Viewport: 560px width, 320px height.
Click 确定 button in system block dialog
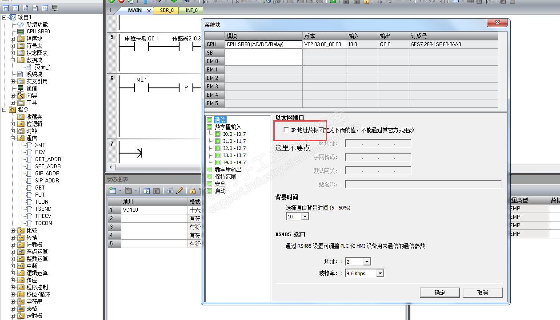coord(440,292)
